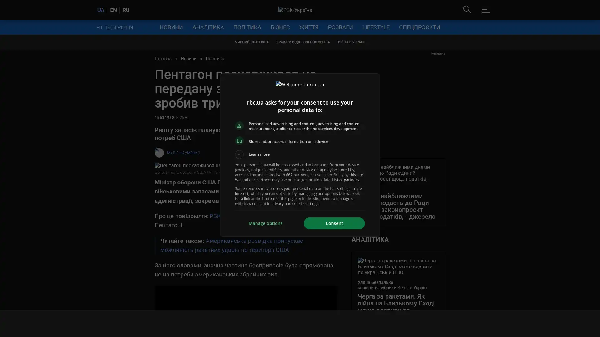The width and height of the screenshot is (600, 337).
Task: Switch language to EN
Action: pos(113,10)
